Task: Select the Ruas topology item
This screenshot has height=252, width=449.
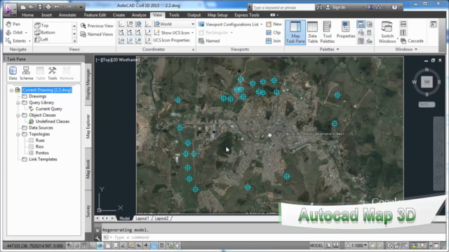Action: pos(40,140)
